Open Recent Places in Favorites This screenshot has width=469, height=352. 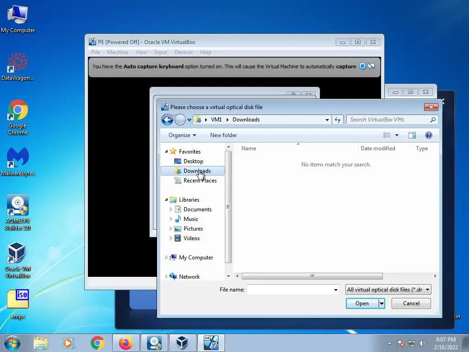coord(200,181)
